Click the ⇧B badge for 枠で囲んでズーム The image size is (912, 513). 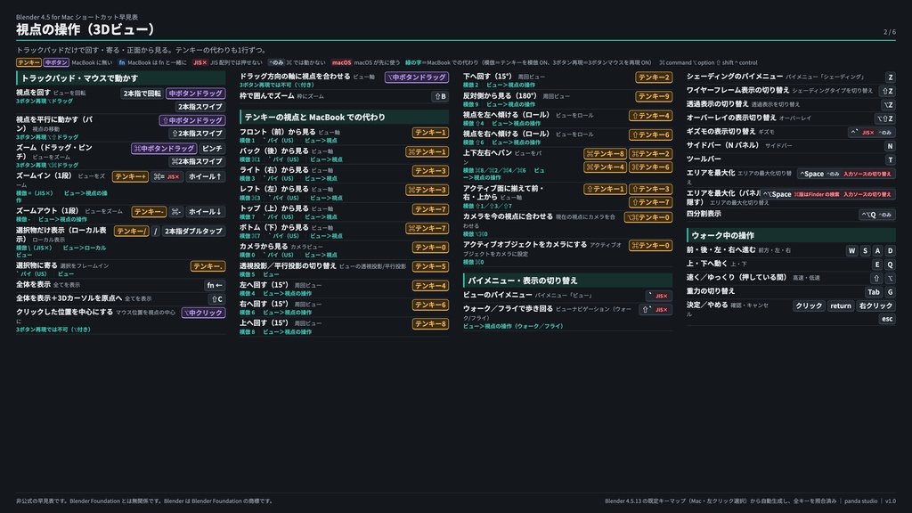pos(440,96)
